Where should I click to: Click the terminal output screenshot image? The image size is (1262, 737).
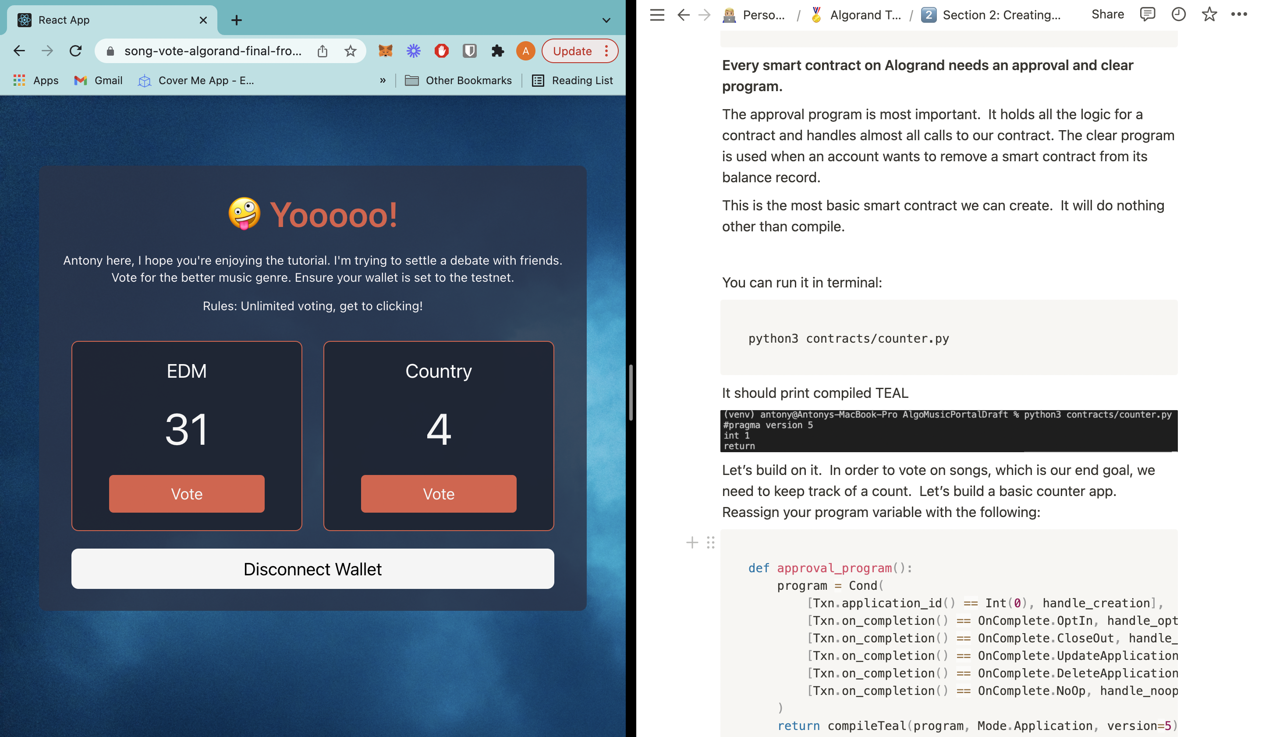949,431
